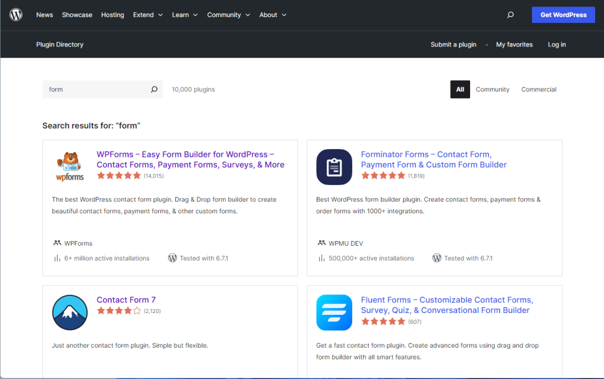Select the All plugins filter

(460, 89)
